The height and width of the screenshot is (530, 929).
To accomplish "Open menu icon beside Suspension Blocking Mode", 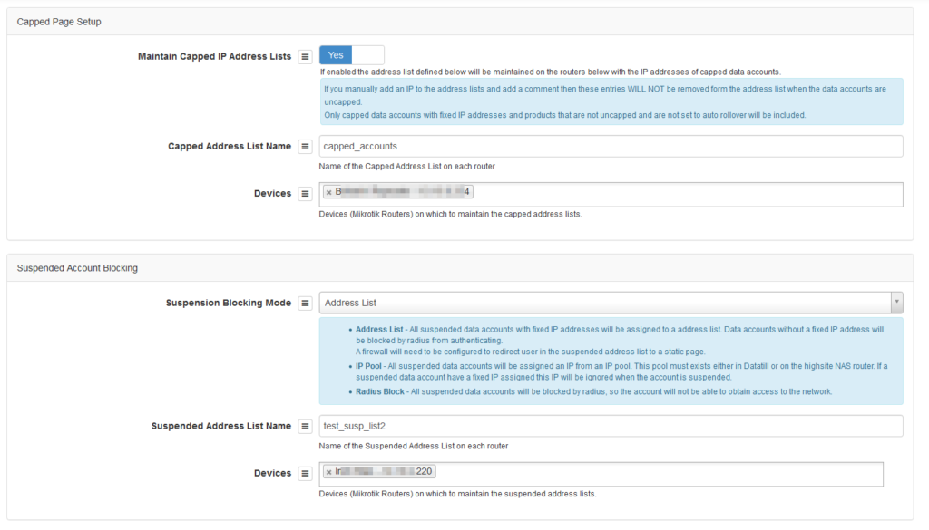I will coord(305,303).
